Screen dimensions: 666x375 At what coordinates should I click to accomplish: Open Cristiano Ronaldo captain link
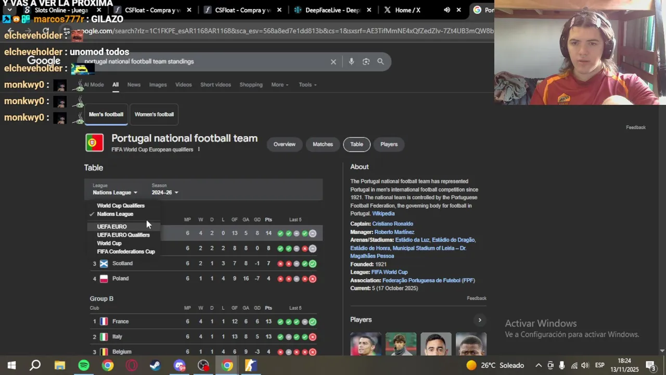393,224
